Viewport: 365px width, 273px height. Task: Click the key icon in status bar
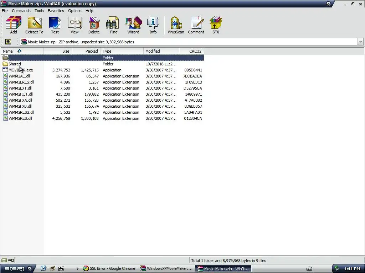pos(11,260)
